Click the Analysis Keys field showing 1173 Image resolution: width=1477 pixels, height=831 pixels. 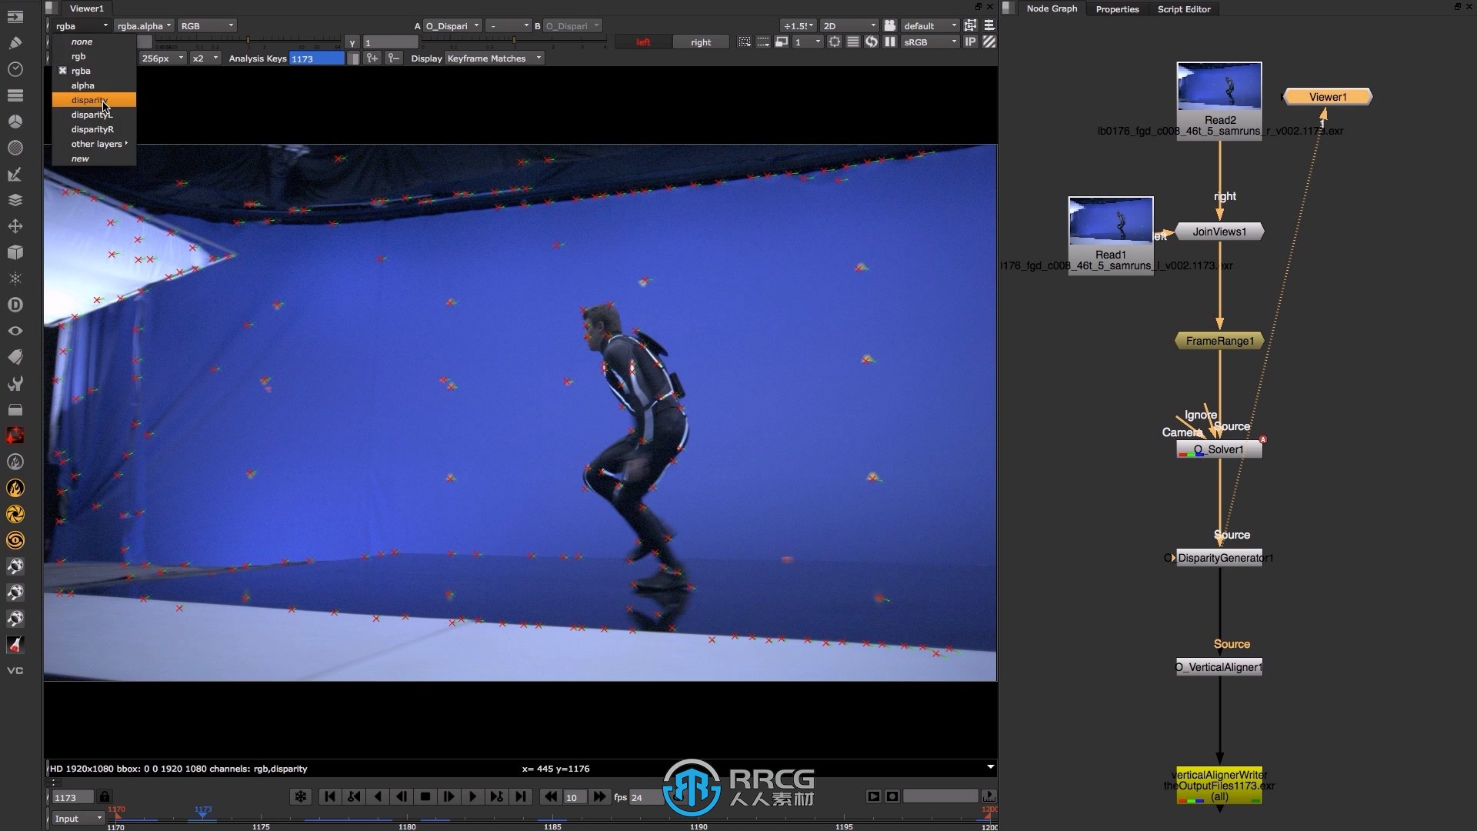[x=317, y=58]
